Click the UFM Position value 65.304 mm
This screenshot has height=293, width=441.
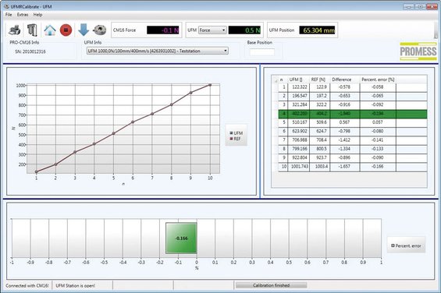point(317,30)
